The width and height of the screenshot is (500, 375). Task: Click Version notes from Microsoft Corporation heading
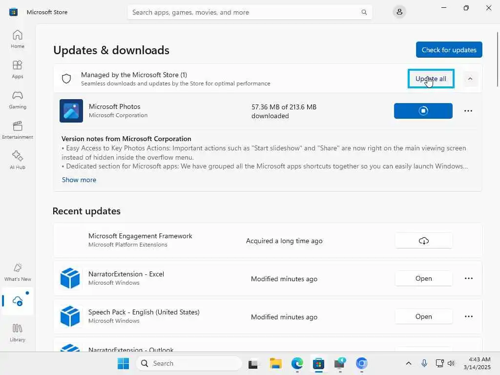[126, 139]
